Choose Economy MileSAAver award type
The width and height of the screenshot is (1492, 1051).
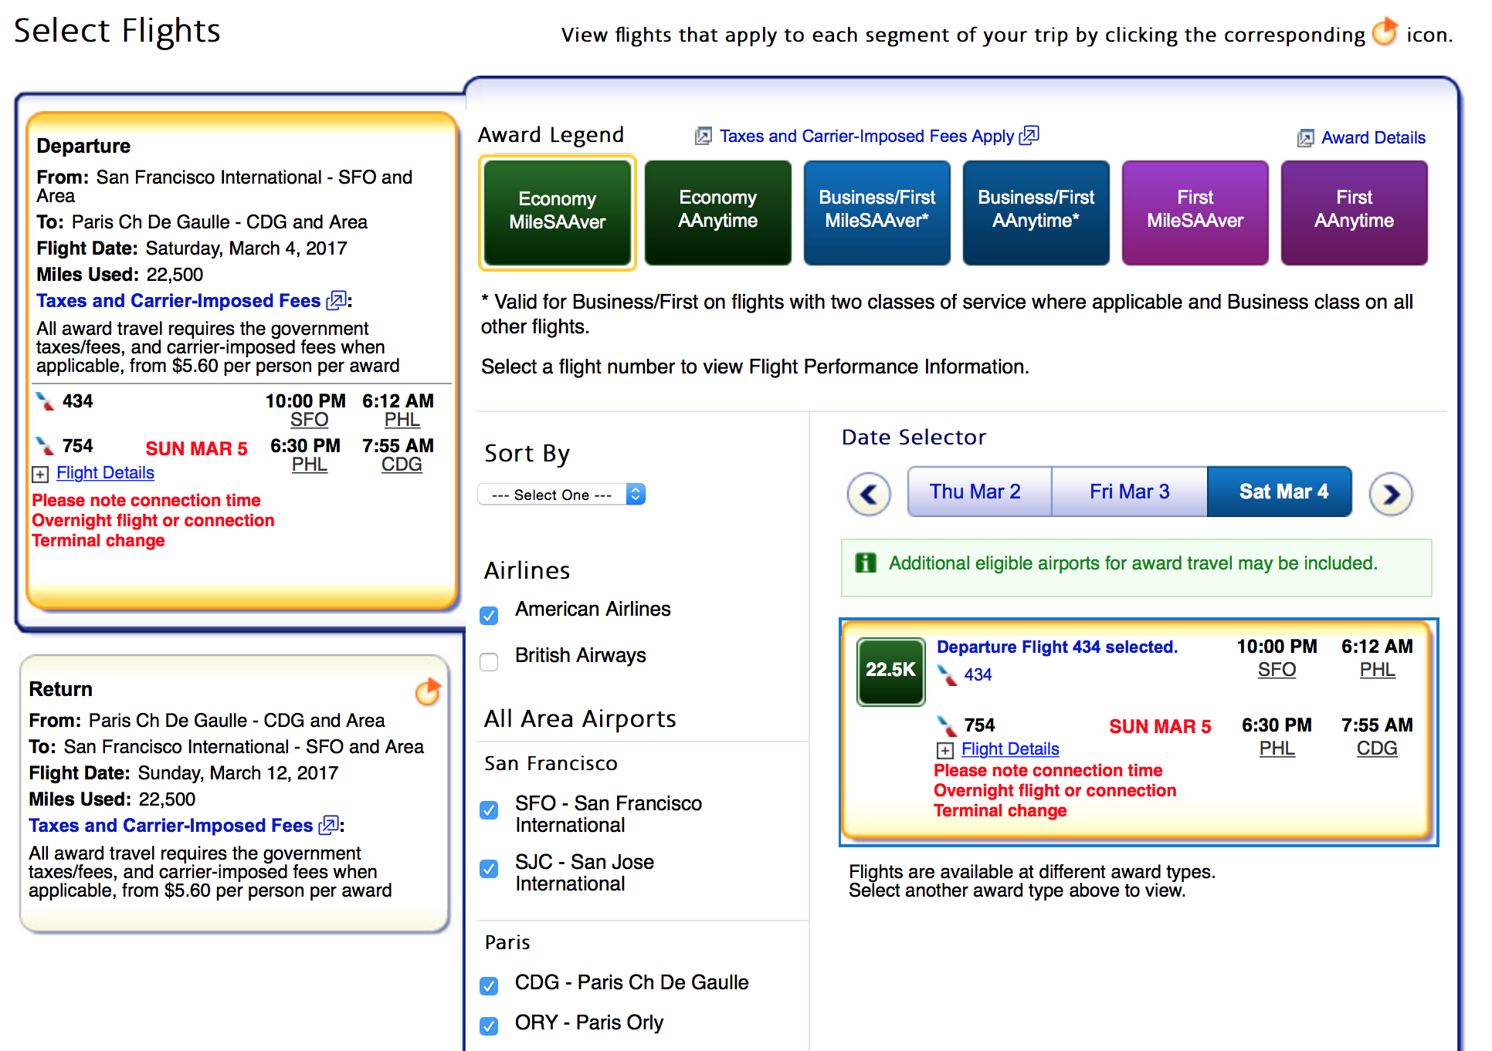click(x=558, y=213)
